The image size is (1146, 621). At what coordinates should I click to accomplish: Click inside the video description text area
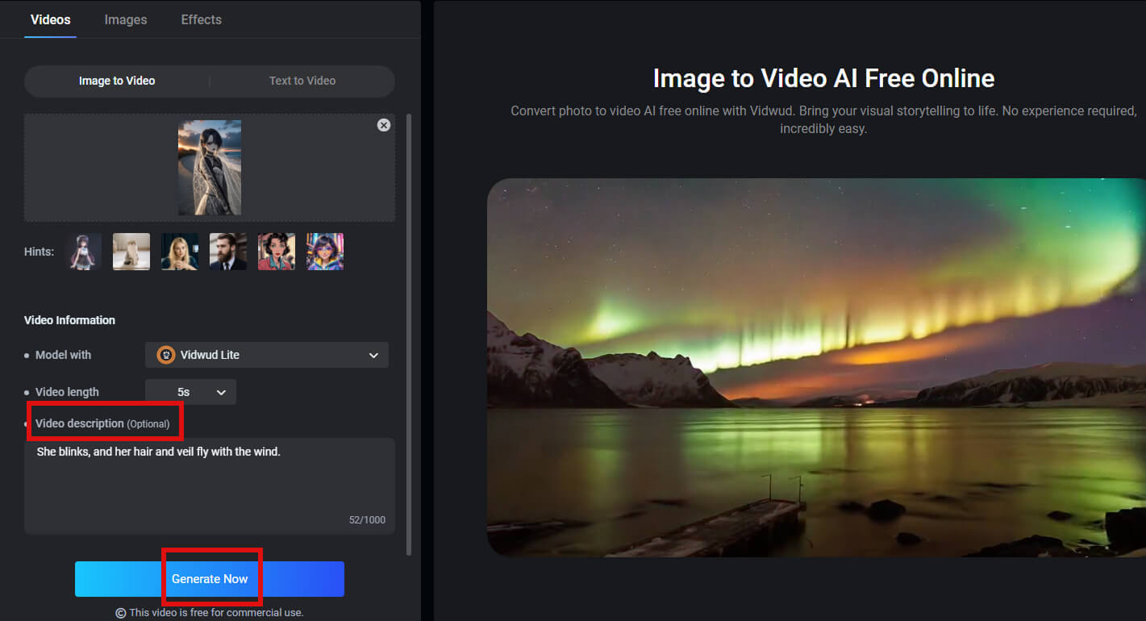210,484
